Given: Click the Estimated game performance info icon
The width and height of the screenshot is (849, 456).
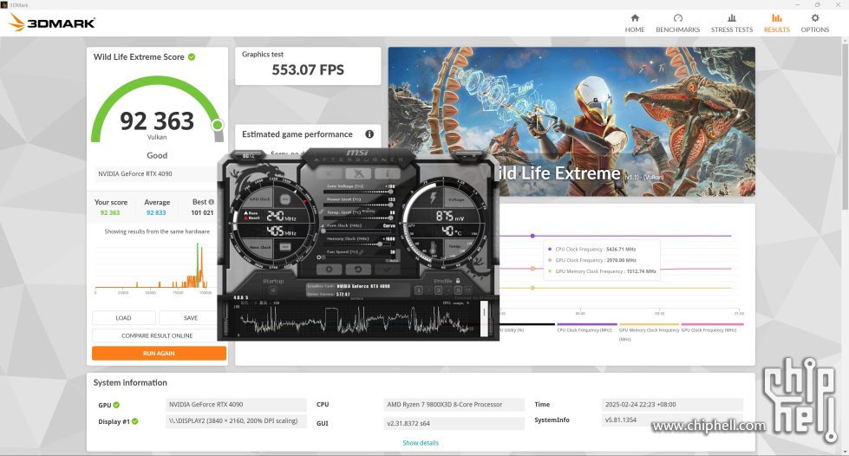Looking at the screenshot, I should click(369, 134).
